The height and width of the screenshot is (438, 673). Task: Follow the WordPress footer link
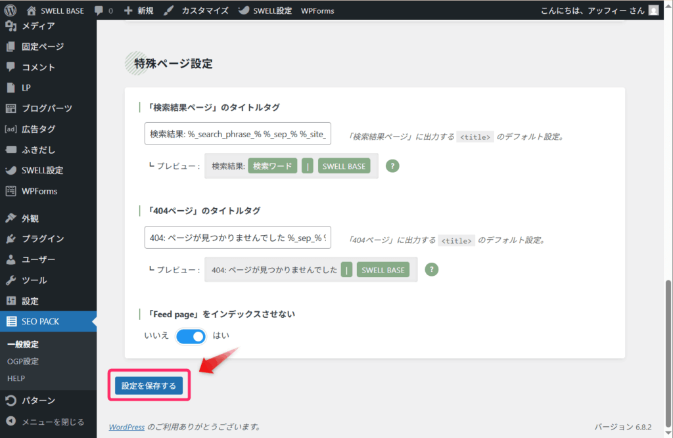[127, 427]
